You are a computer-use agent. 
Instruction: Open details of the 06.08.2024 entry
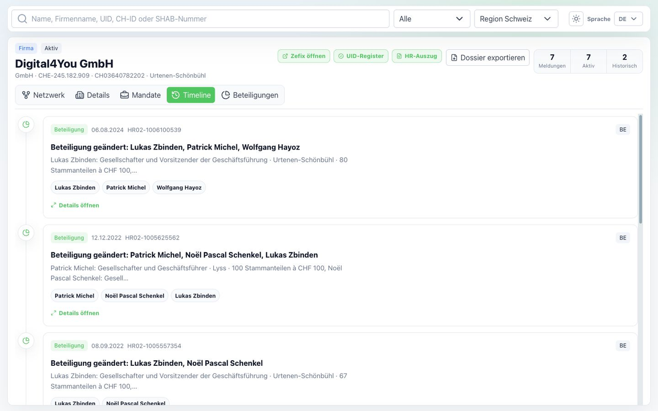point(75,205)
